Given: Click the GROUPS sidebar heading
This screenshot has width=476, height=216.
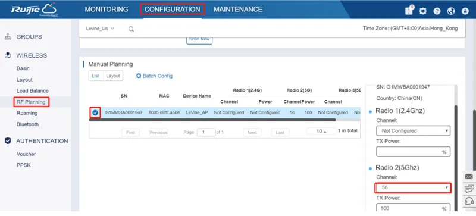Looking at the screenshot, I should point(29,37).
